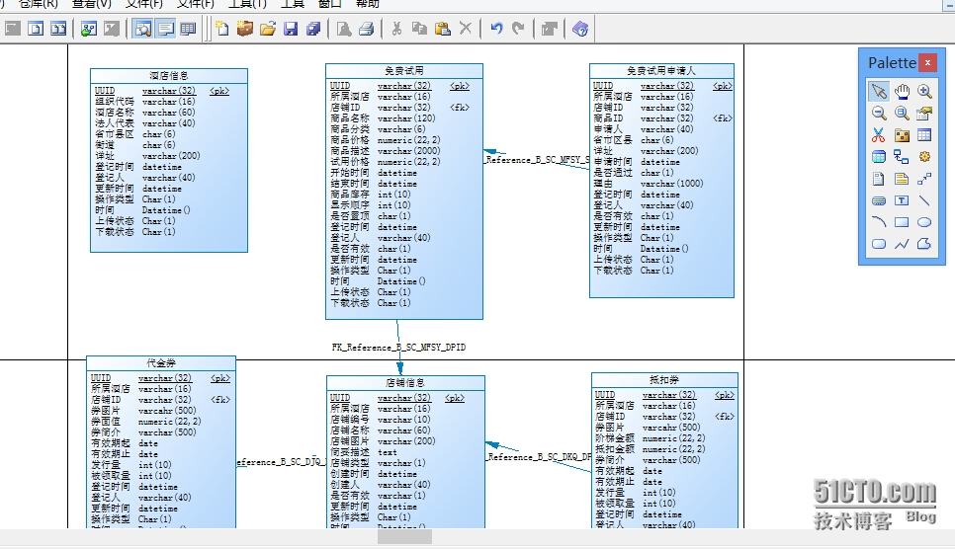
Task: Select the Arc tool in Palette
Action: point(878,222)
